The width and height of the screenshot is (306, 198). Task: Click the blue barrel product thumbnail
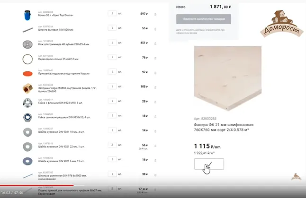[x=27, y=15]
